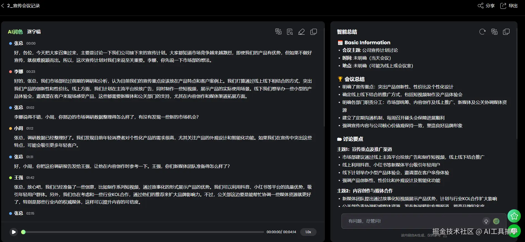Screen dimensions: 525x242
Task: Click the 会议总结 section heading
Action: (355, 79)
